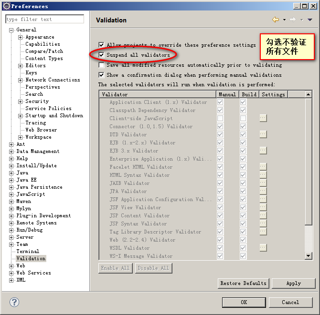Toggle Allow projects to override settings

tap(101, 45)
